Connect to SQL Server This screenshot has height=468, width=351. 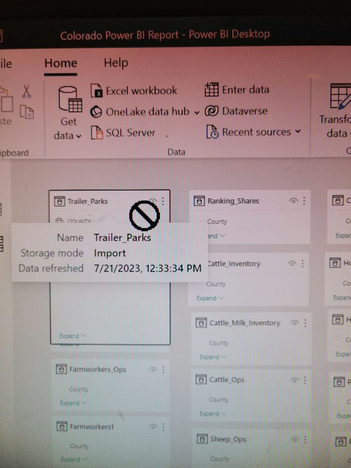[123, 133]
